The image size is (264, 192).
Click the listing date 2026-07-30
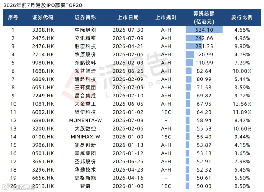tap(128, 30)
